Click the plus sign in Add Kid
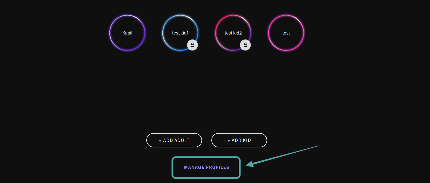Image resolution: width=430 pixels, height=183 pixels. pos(229,140)
